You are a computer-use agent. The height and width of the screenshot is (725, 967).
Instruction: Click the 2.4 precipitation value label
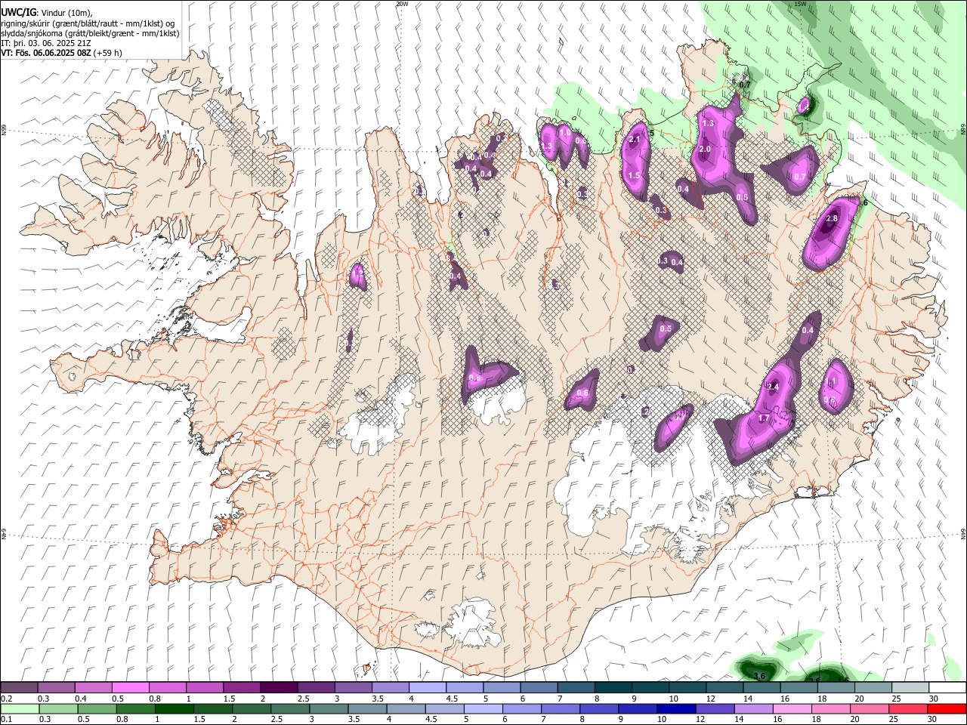pyautogui.click(x=773, y=387)
